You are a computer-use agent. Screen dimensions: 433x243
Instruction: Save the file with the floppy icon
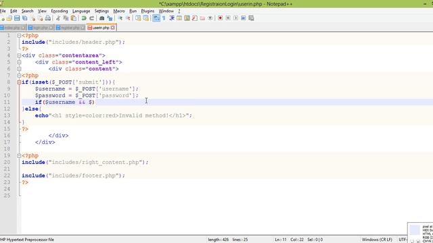tap(17, 18)
